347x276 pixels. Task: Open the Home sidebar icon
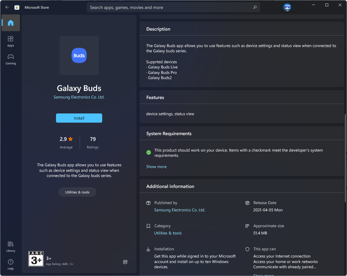(11, 23)
